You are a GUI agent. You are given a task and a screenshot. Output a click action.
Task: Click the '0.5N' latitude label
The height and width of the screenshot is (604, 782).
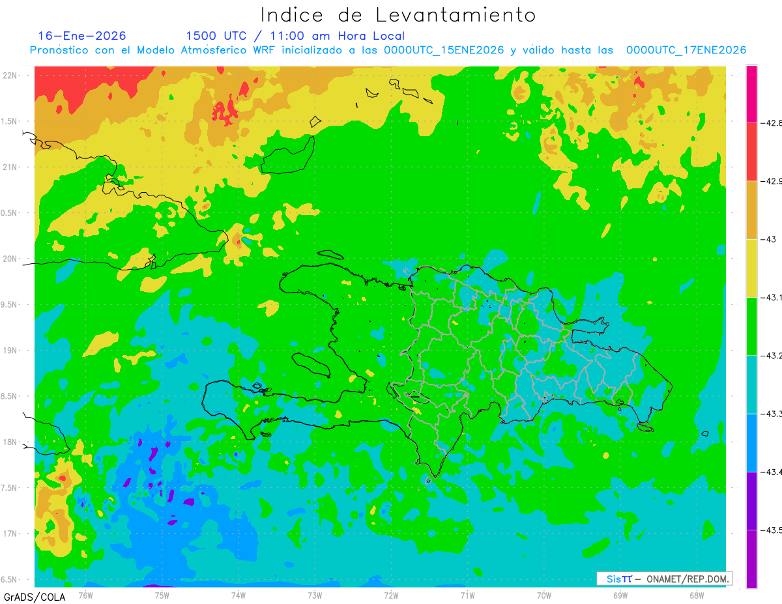[10, 213]
